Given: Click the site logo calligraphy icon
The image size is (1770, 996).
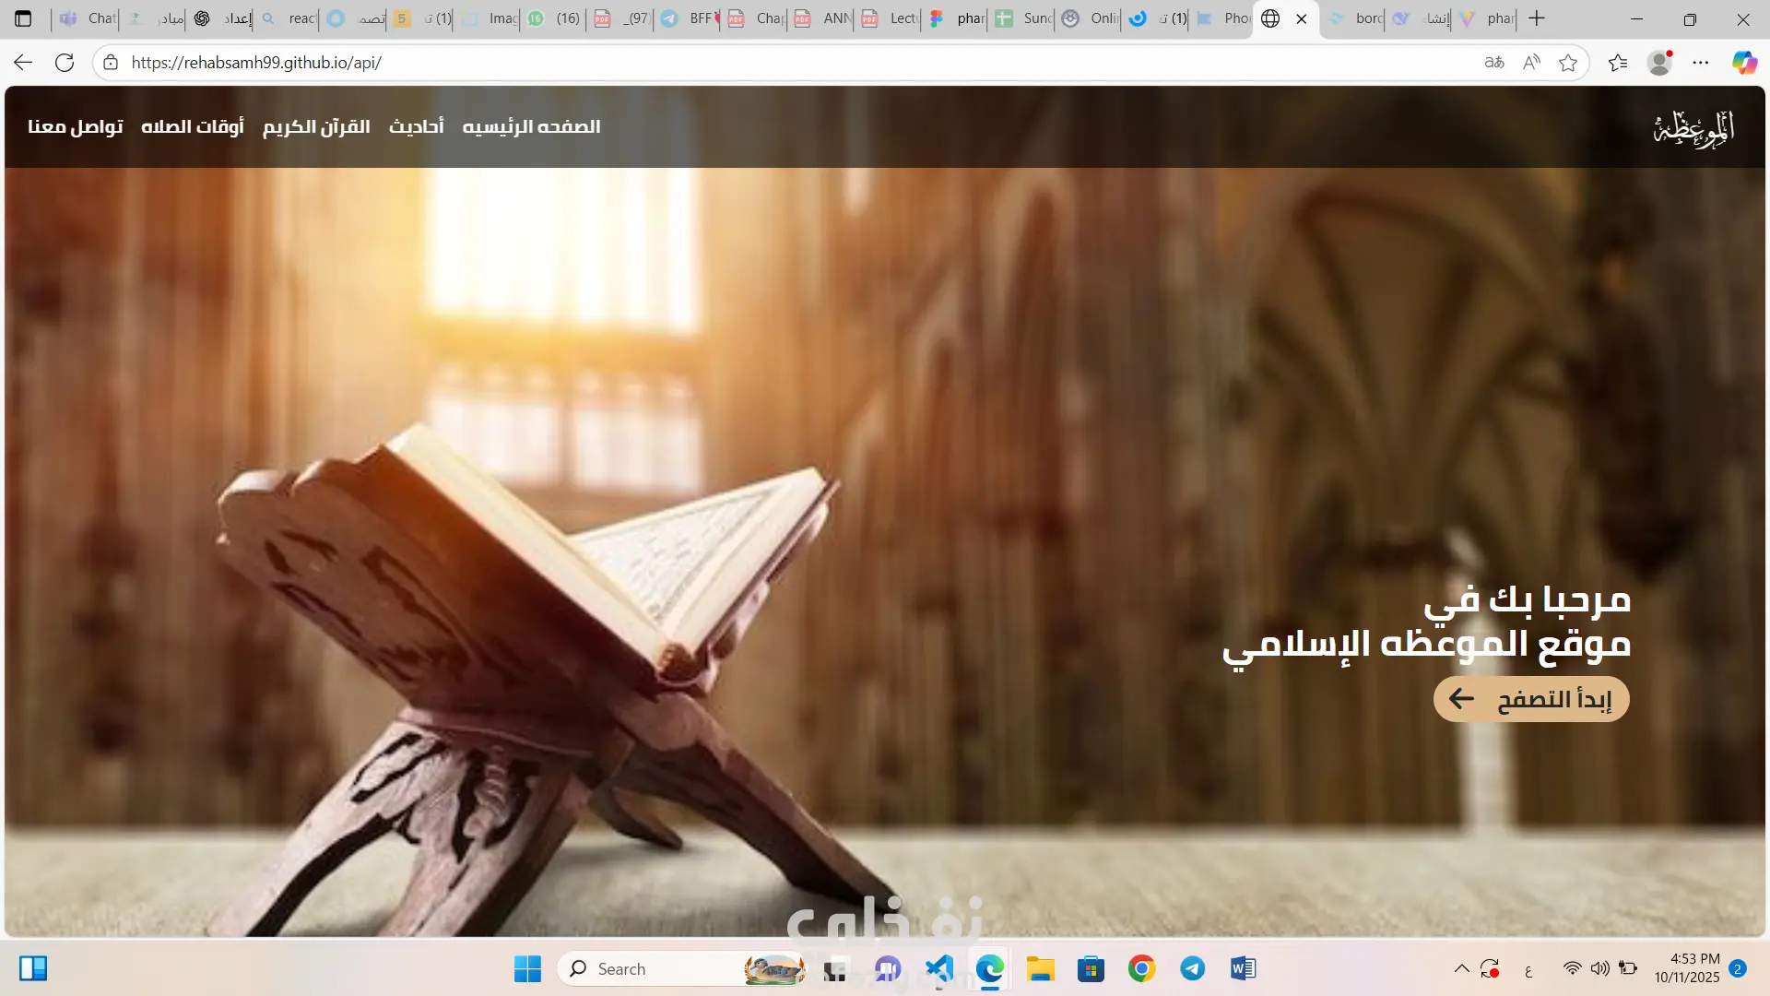Looking at the screenshot, I should tap(1694, 128).
